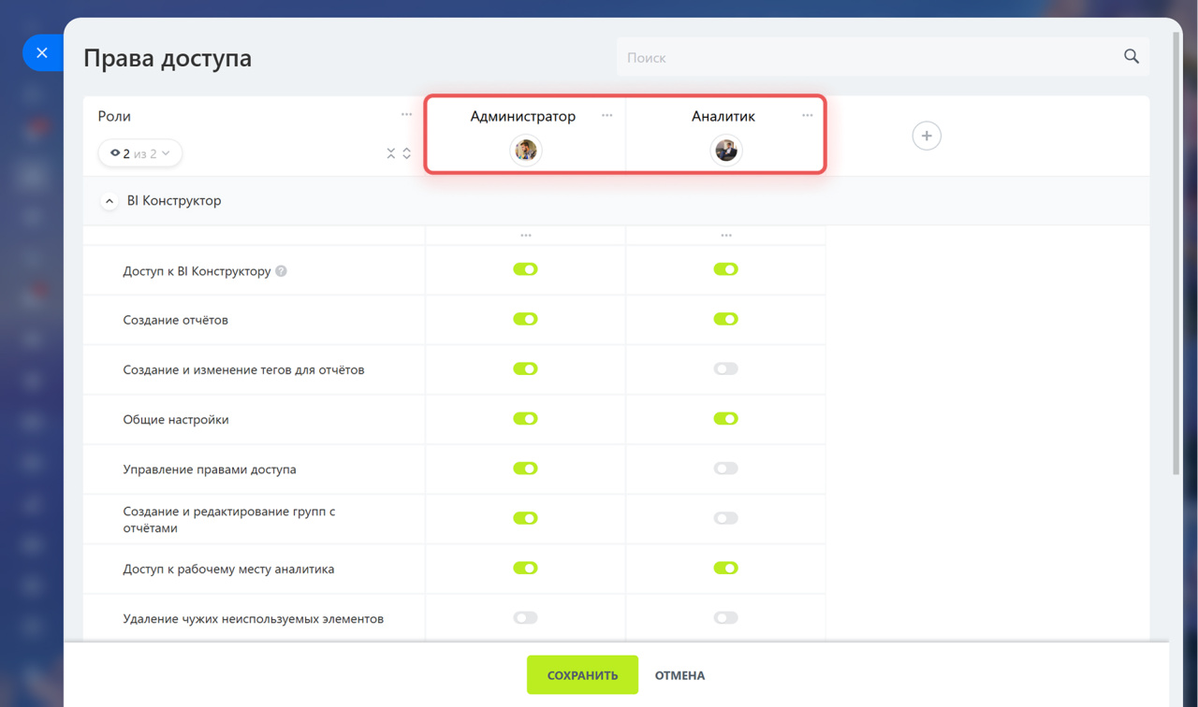Expand all sections icon in Роли header

[x=407, y=153]
